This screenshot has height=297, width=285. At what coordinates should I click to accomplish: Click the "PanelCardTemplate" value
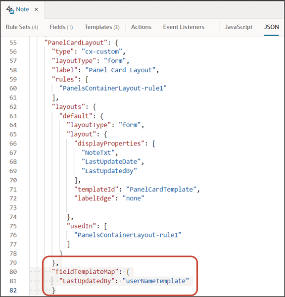[x=161, y=190]
